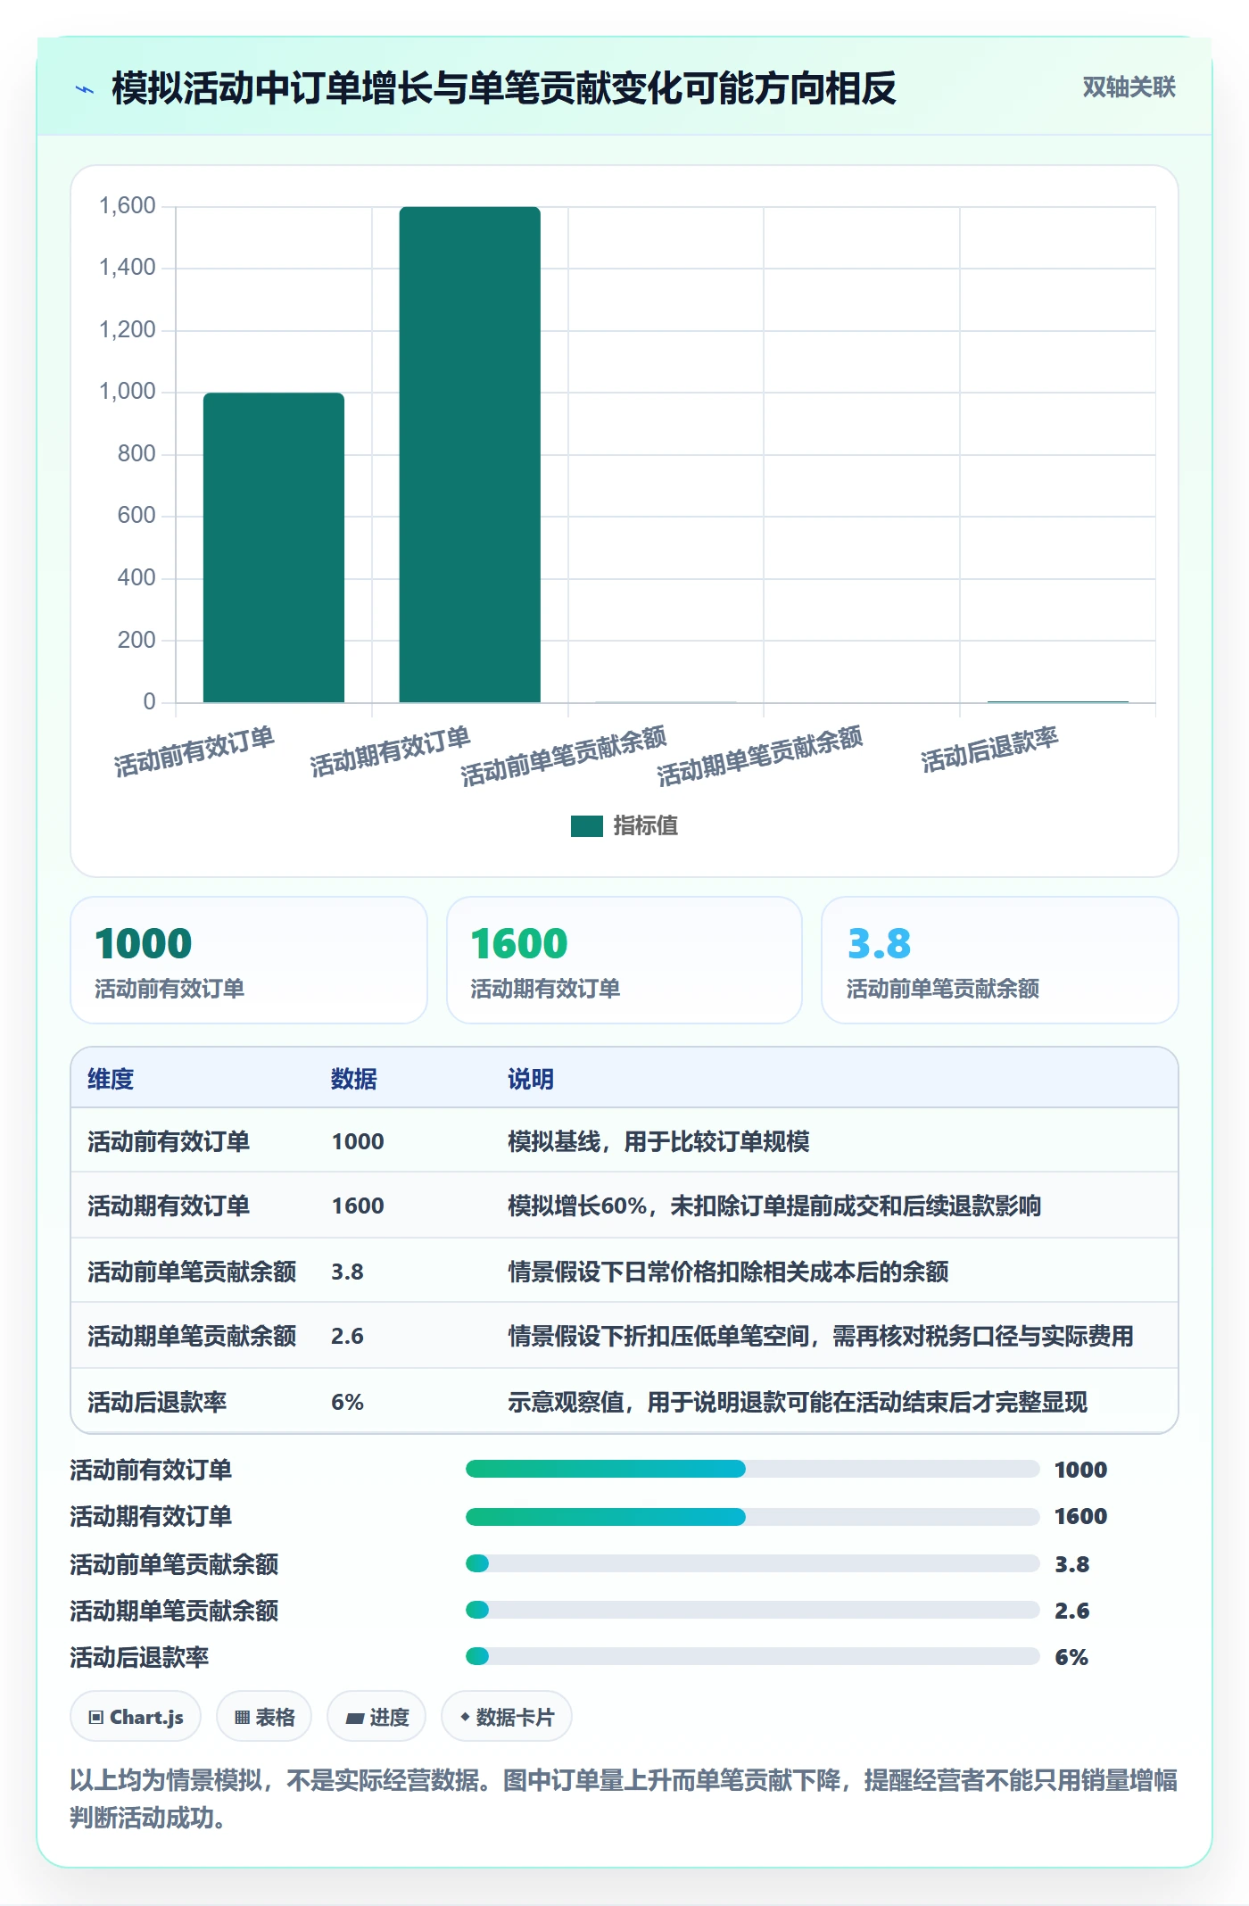Click the 活动前单笔贡献余额 axis label

click(564, 756)
